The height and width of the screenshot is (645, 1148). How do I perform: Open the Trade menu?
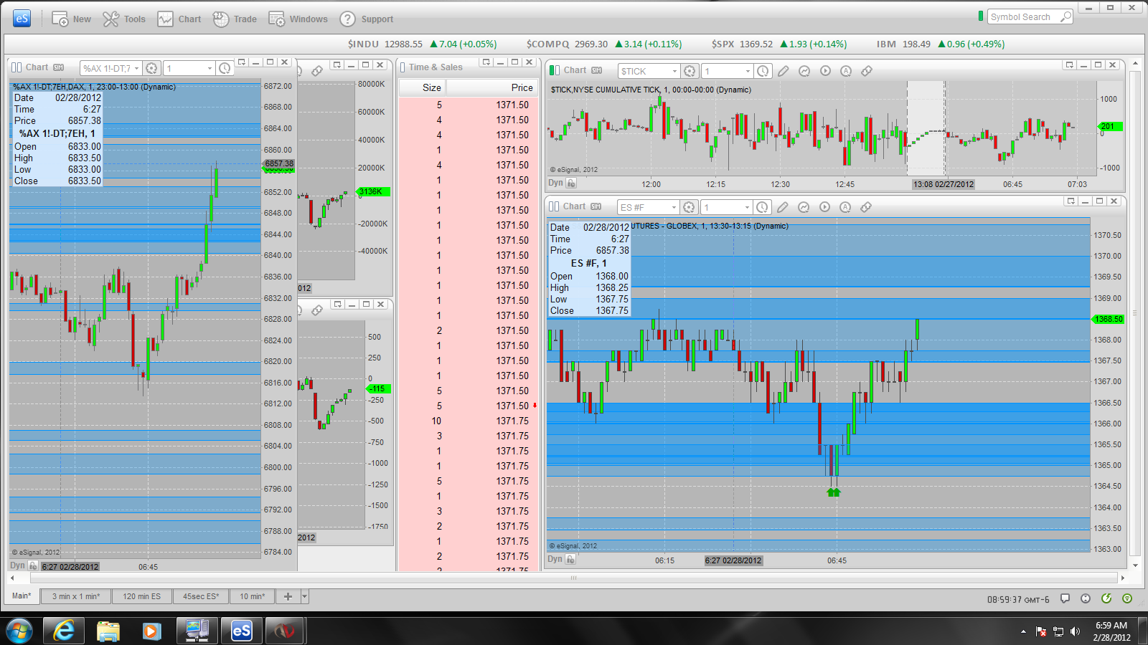[x=235, y=19]
